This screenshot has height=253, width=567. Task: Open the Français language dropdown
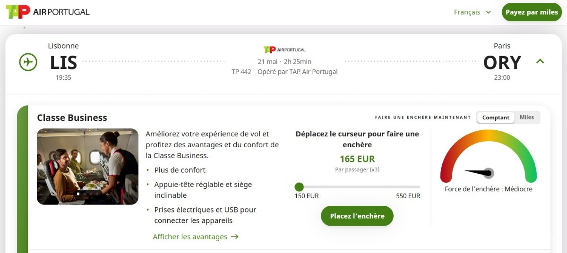(x=472, y=12)
